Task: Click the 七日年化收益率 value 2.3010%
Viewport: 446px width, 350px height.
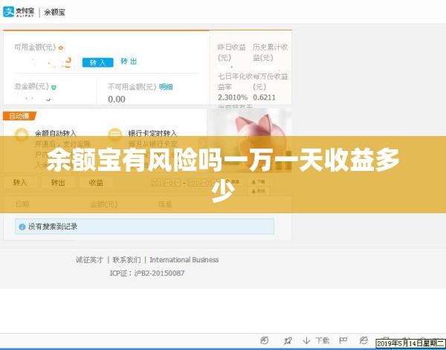Action: point(233,97)
